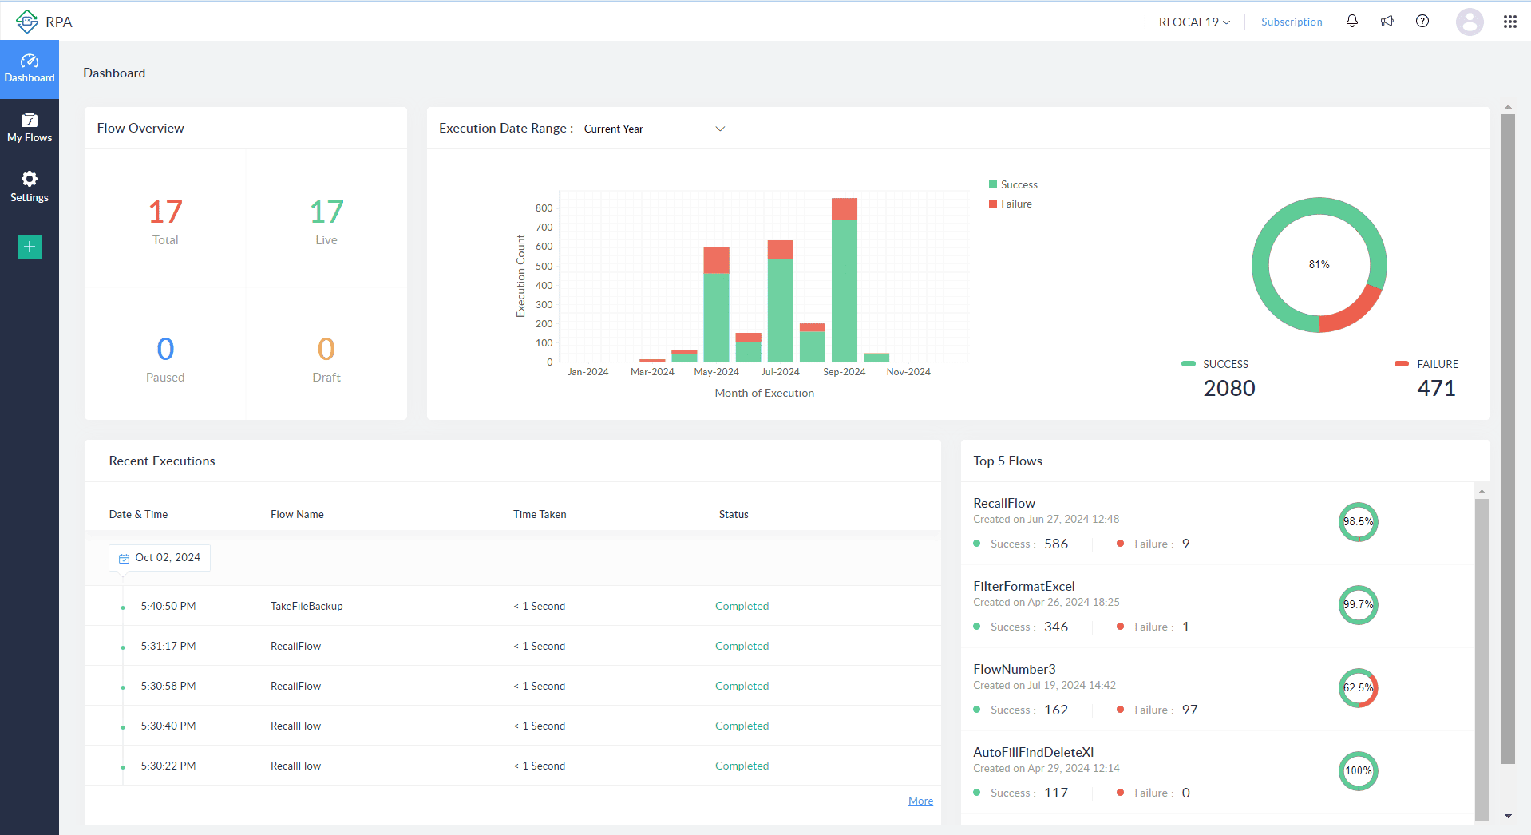This screenshot has width=1531, height=835.
Task: Toggle the Failure series in the chart legend
Action: pyautogui.click(x=1011, y=204)
